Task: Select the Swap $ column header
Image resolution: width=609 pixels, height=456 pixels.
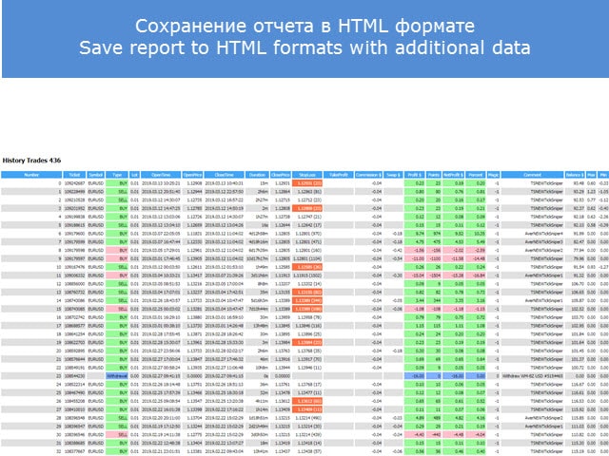Action: tap(394, 176)
